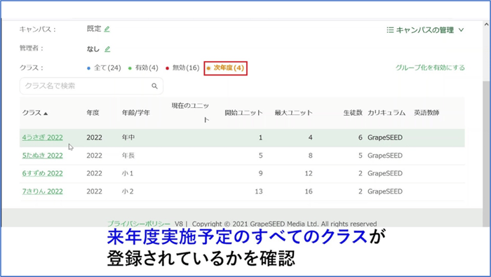Viewport: 491px width, 277px height.
Task: Sort by the クラス column header
Action: (x=35, y=113)
